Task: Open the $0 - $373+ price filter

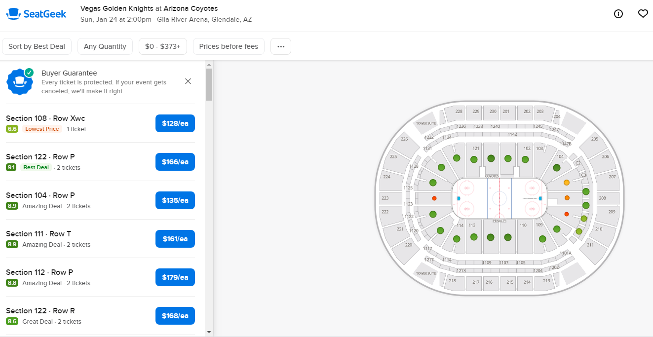Action: (x=163, y=46)
